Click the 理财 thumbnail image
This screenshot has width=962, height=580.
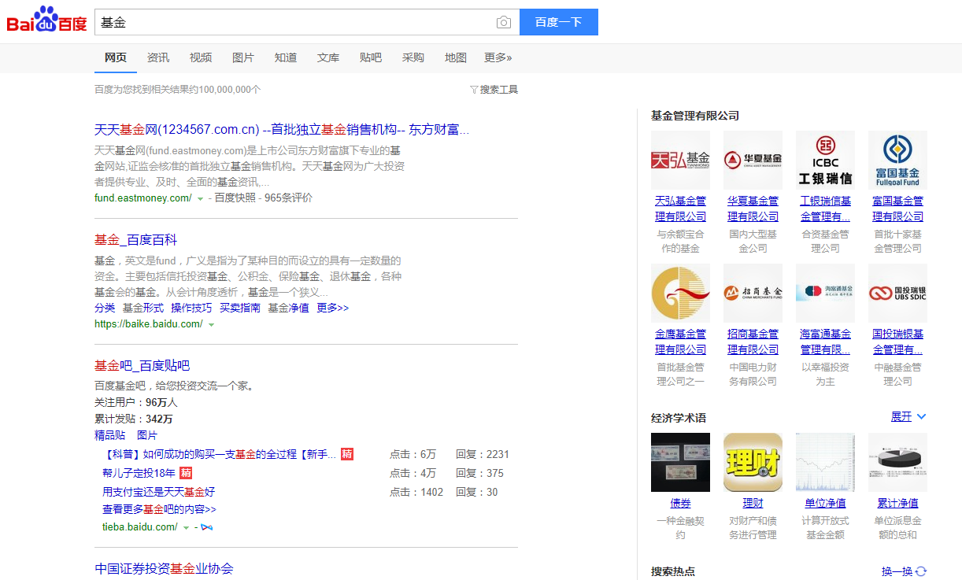click(752, 462)
